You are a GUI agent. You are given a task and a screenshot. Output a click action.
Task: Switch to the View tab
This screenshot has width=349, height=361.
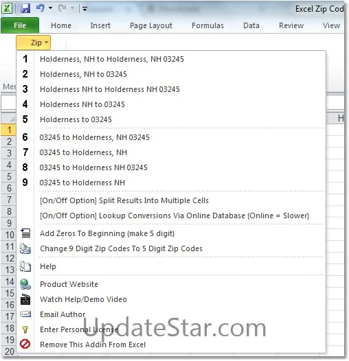coord(331,25)
